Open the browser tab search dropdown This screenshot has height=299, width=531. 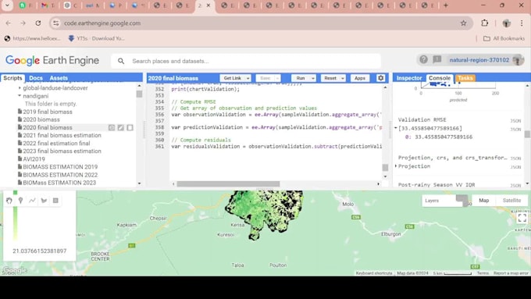7,5
